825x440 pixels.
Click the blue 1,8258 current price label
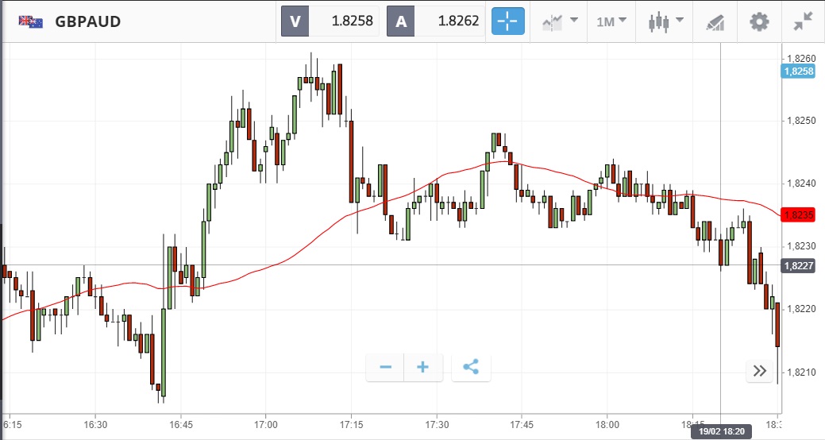(797, 71)
